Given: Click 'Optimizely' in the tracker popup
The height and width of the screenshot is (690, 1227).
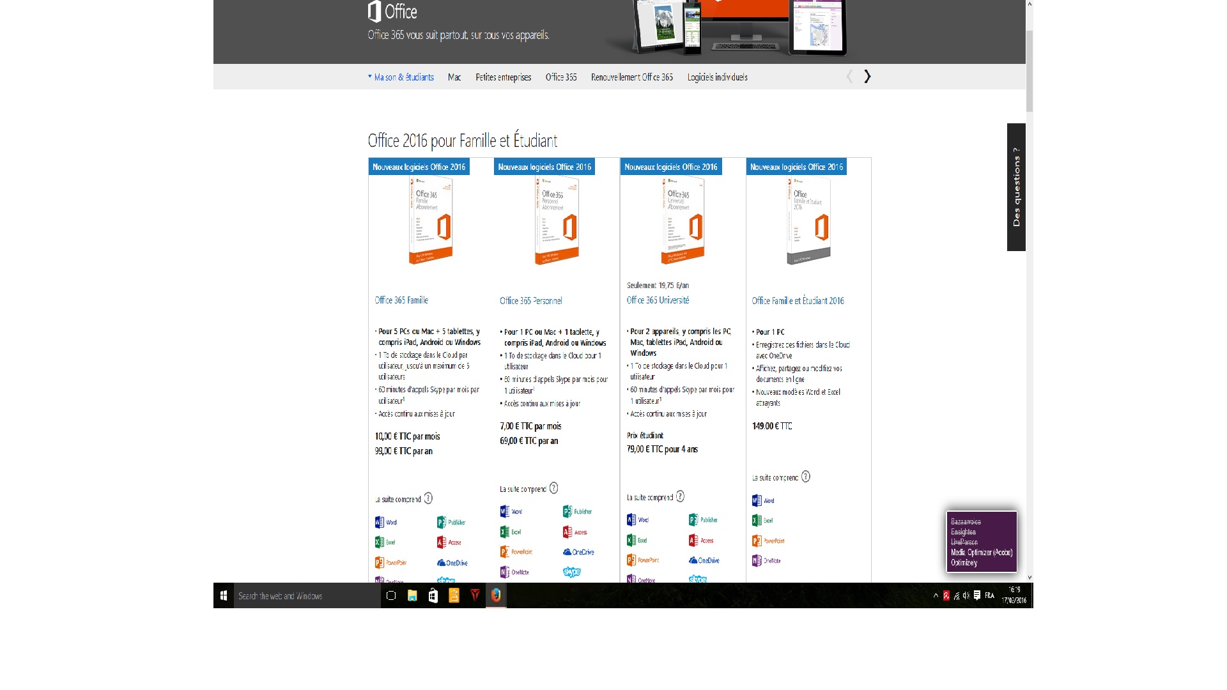Looking at the screenshot, I should 964,563.
